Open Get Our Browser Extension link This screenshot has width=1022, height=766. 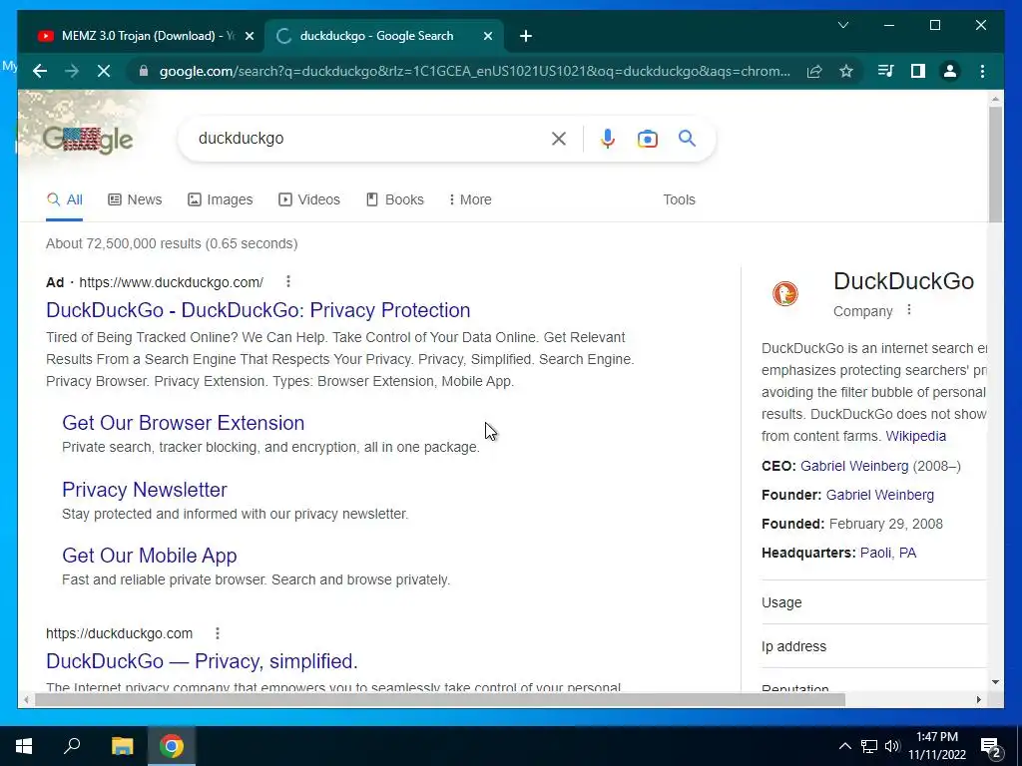[184, 423]
